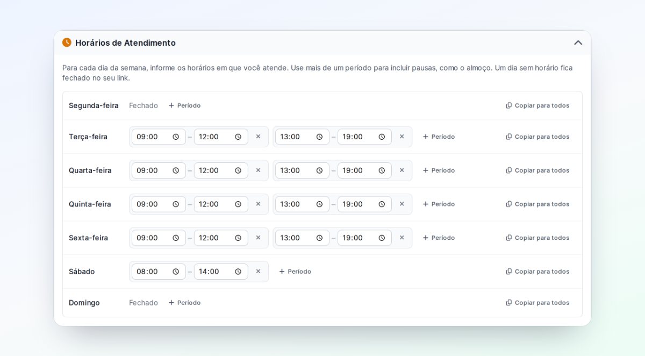
Task: Collapse the Horários de Atendimento section
Action: coord(578,42)
